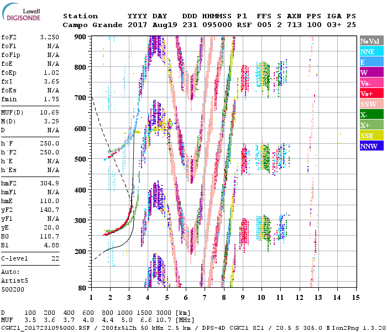Select the Vo- pink legend entry
The image size is (387, 332).
pyautogui.click(x=371, y=83)
